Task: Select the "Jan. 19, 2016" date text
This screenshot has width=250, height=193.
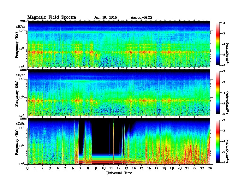Action: coord(105,18)
